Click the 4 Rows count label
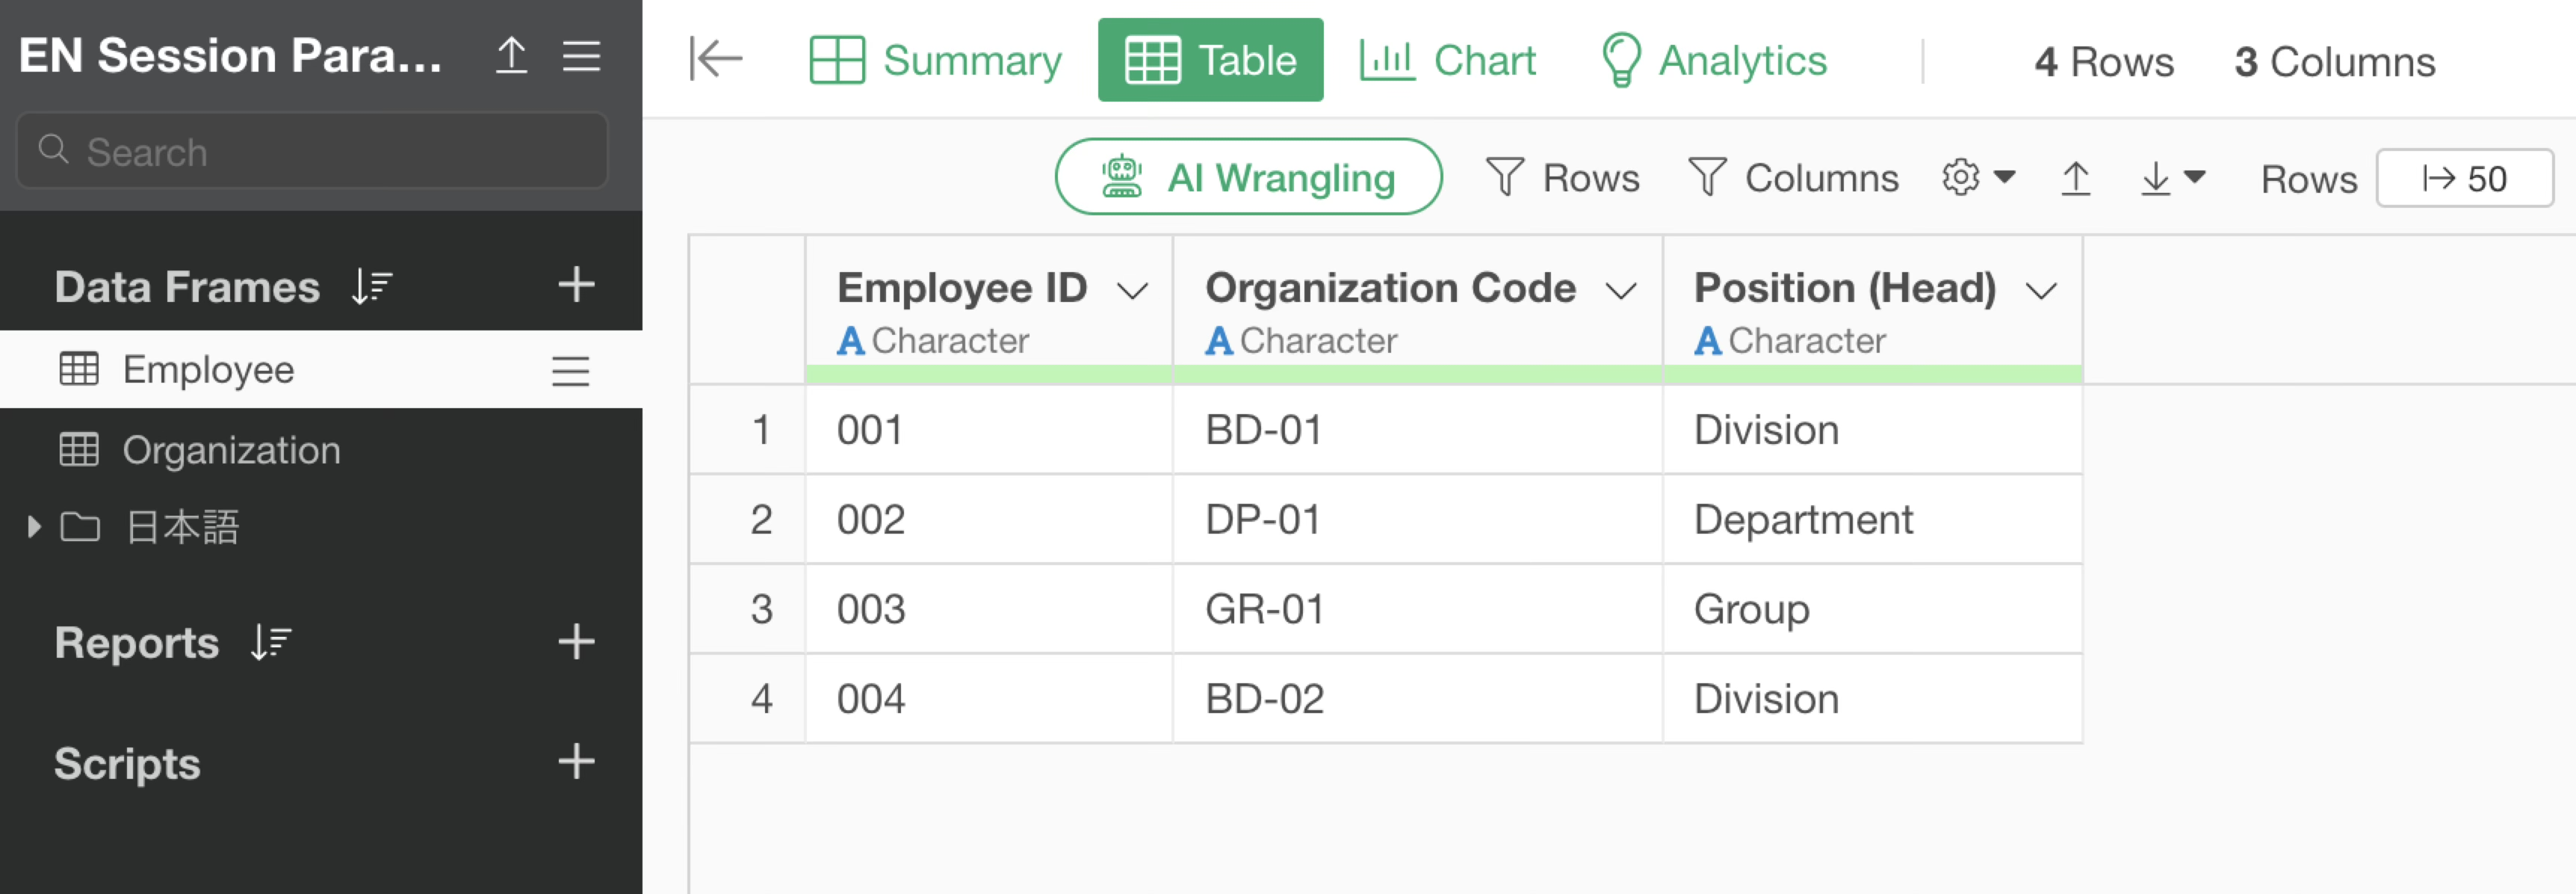 coord(2104,62)
